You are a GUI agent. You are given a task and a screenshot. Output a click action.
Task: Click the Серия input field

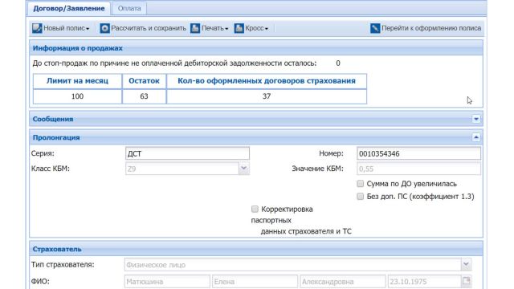pos(187,153)
